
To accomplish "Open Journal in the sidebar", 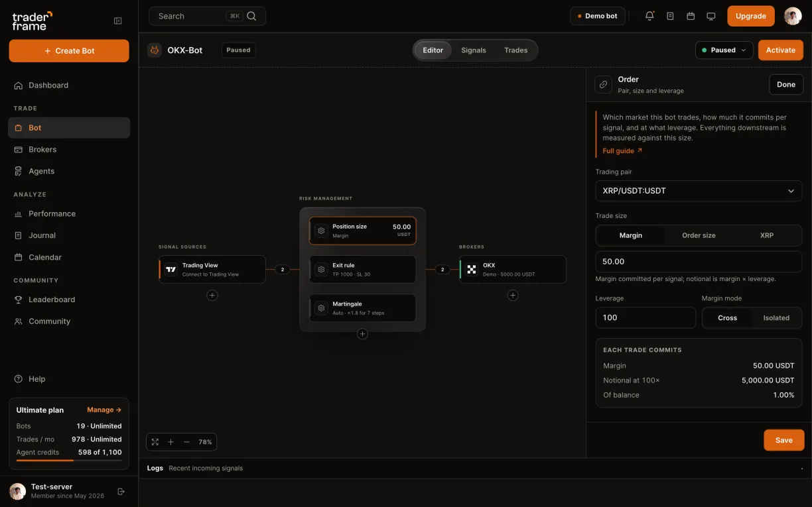I will tap(69, 235).
